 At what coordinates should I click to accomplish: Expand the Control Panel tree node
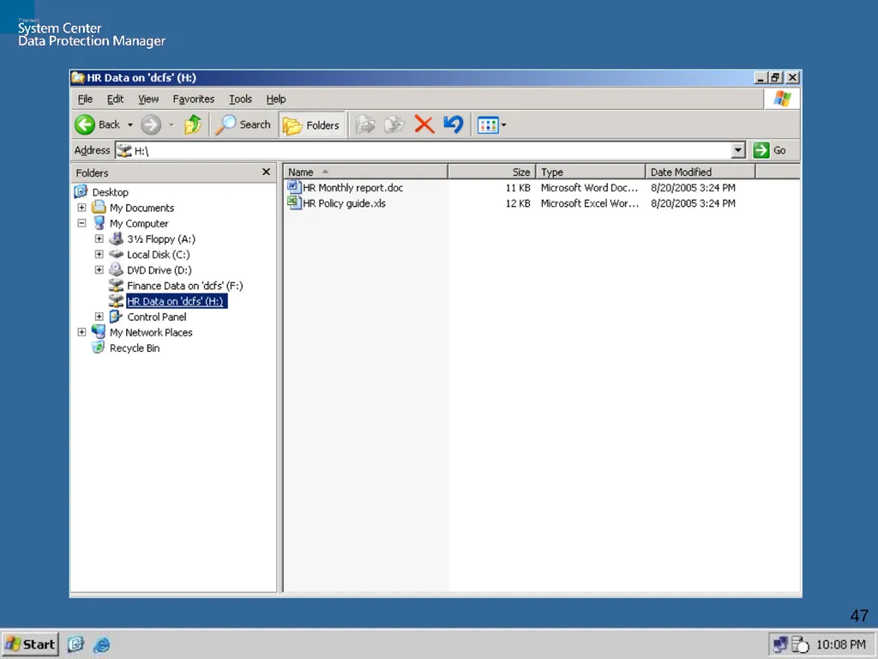[x=99, y=317]
